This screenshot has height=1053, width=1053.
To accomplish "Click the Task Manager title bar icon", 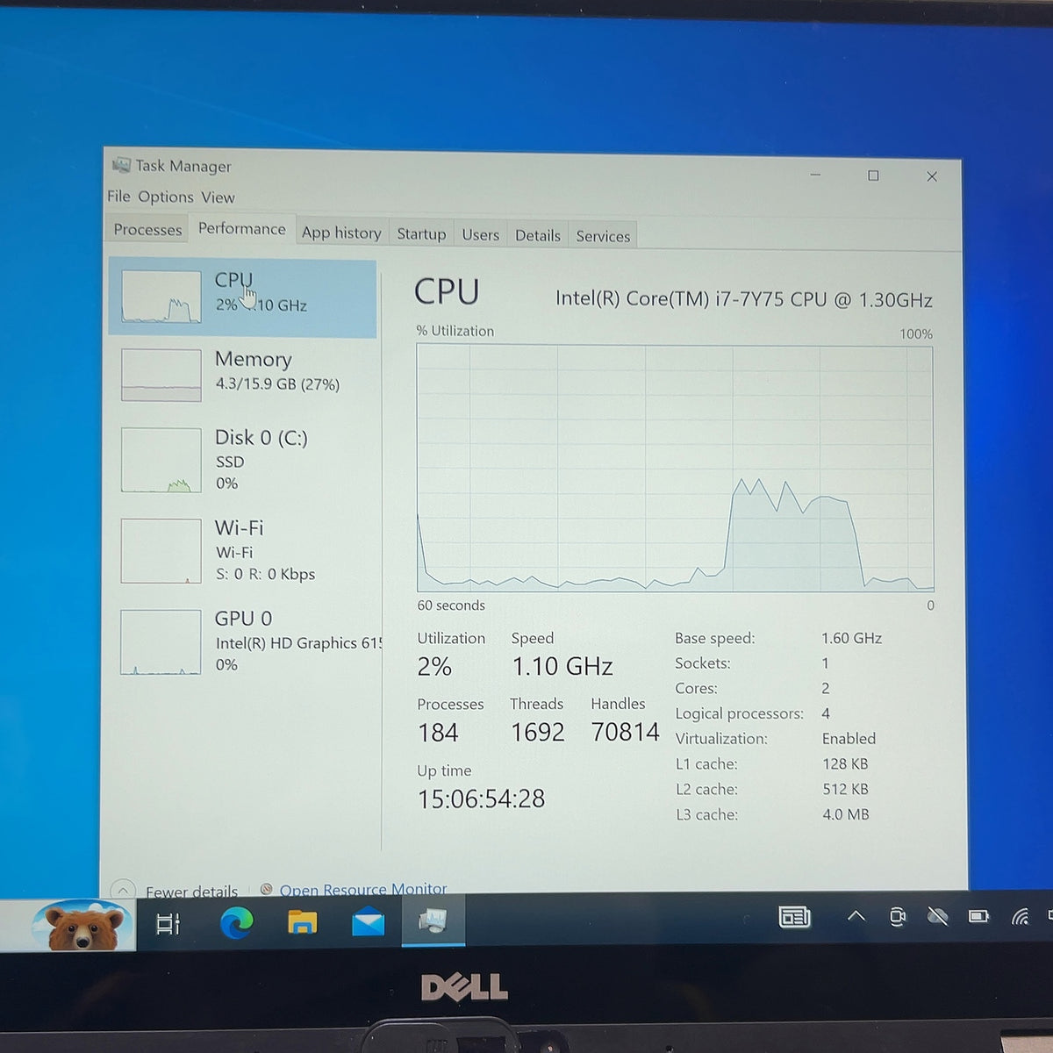I will tap(121, 165).
